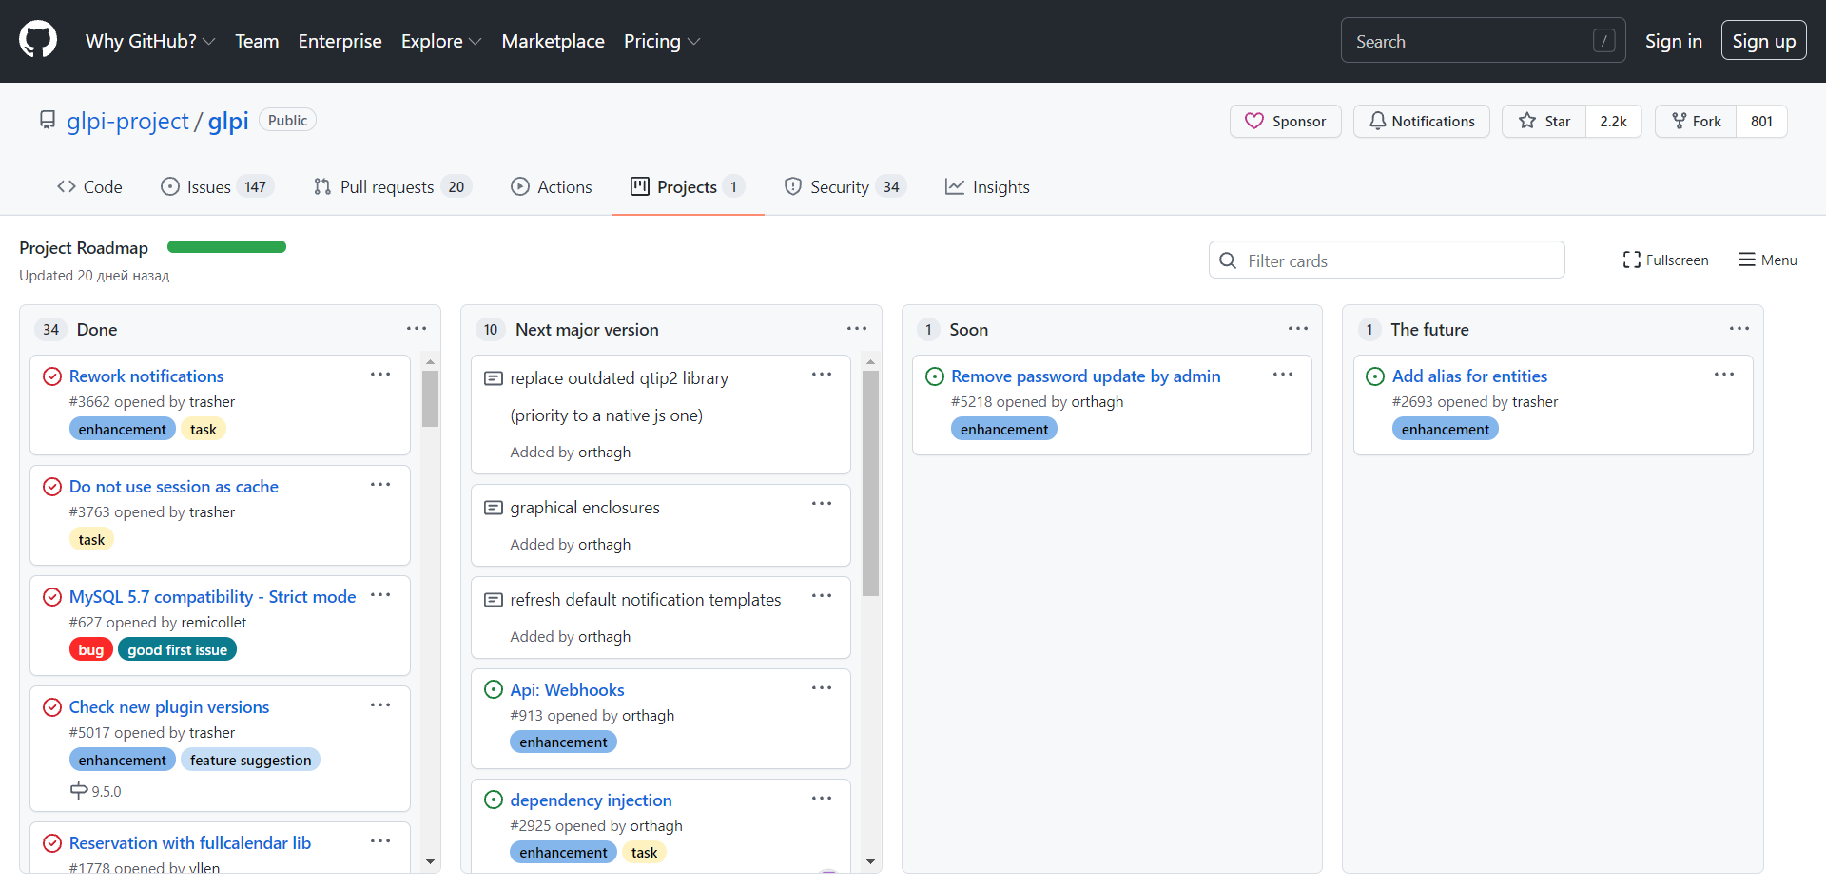Click note icon on graphical enclosures card
Image resolution: width=1826 pixels, height=887 pixels.
point(494,508)
